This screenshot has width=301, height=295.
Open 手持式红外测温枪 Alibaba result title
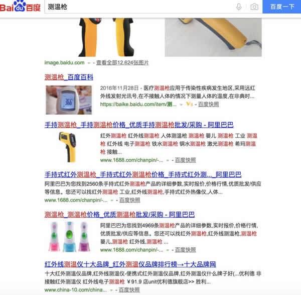(x=143, y=174)
